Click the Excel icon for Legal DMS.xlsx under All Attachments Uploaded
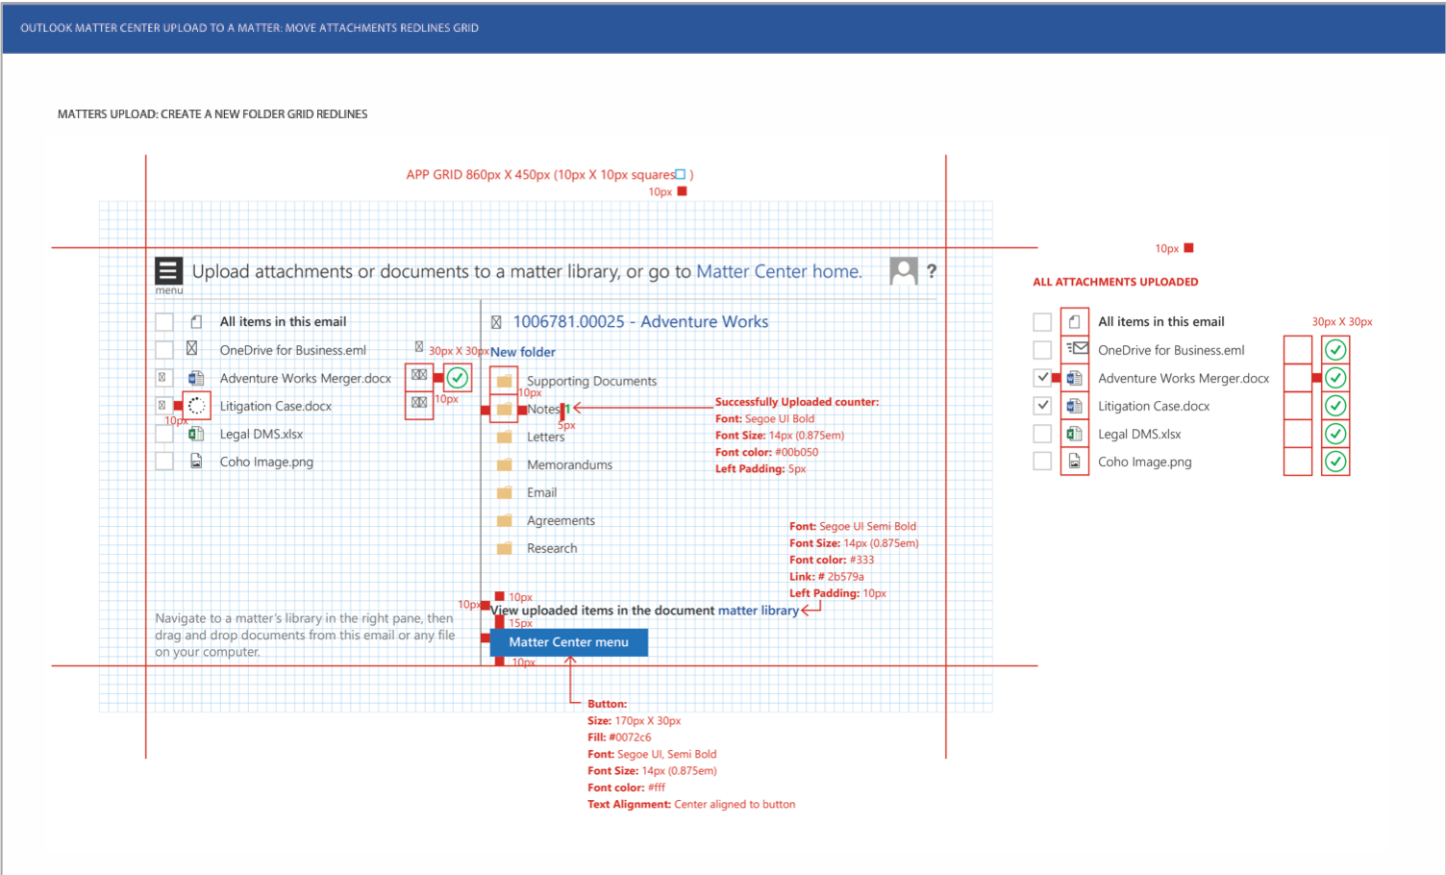Viewport: 1446px width, 875px height. (x=1075, y=434)
